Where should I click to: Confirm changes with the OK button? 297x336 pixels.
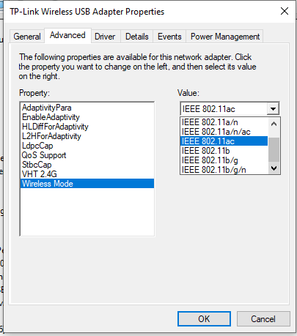[x=204, y=318]
